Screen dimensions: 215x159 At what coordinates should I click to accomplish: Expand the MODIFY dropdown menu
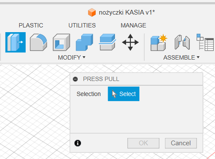tap(71, 57)
